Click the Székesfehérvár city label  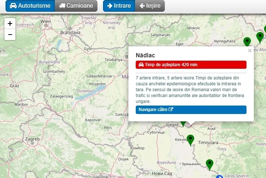[99, 76]
